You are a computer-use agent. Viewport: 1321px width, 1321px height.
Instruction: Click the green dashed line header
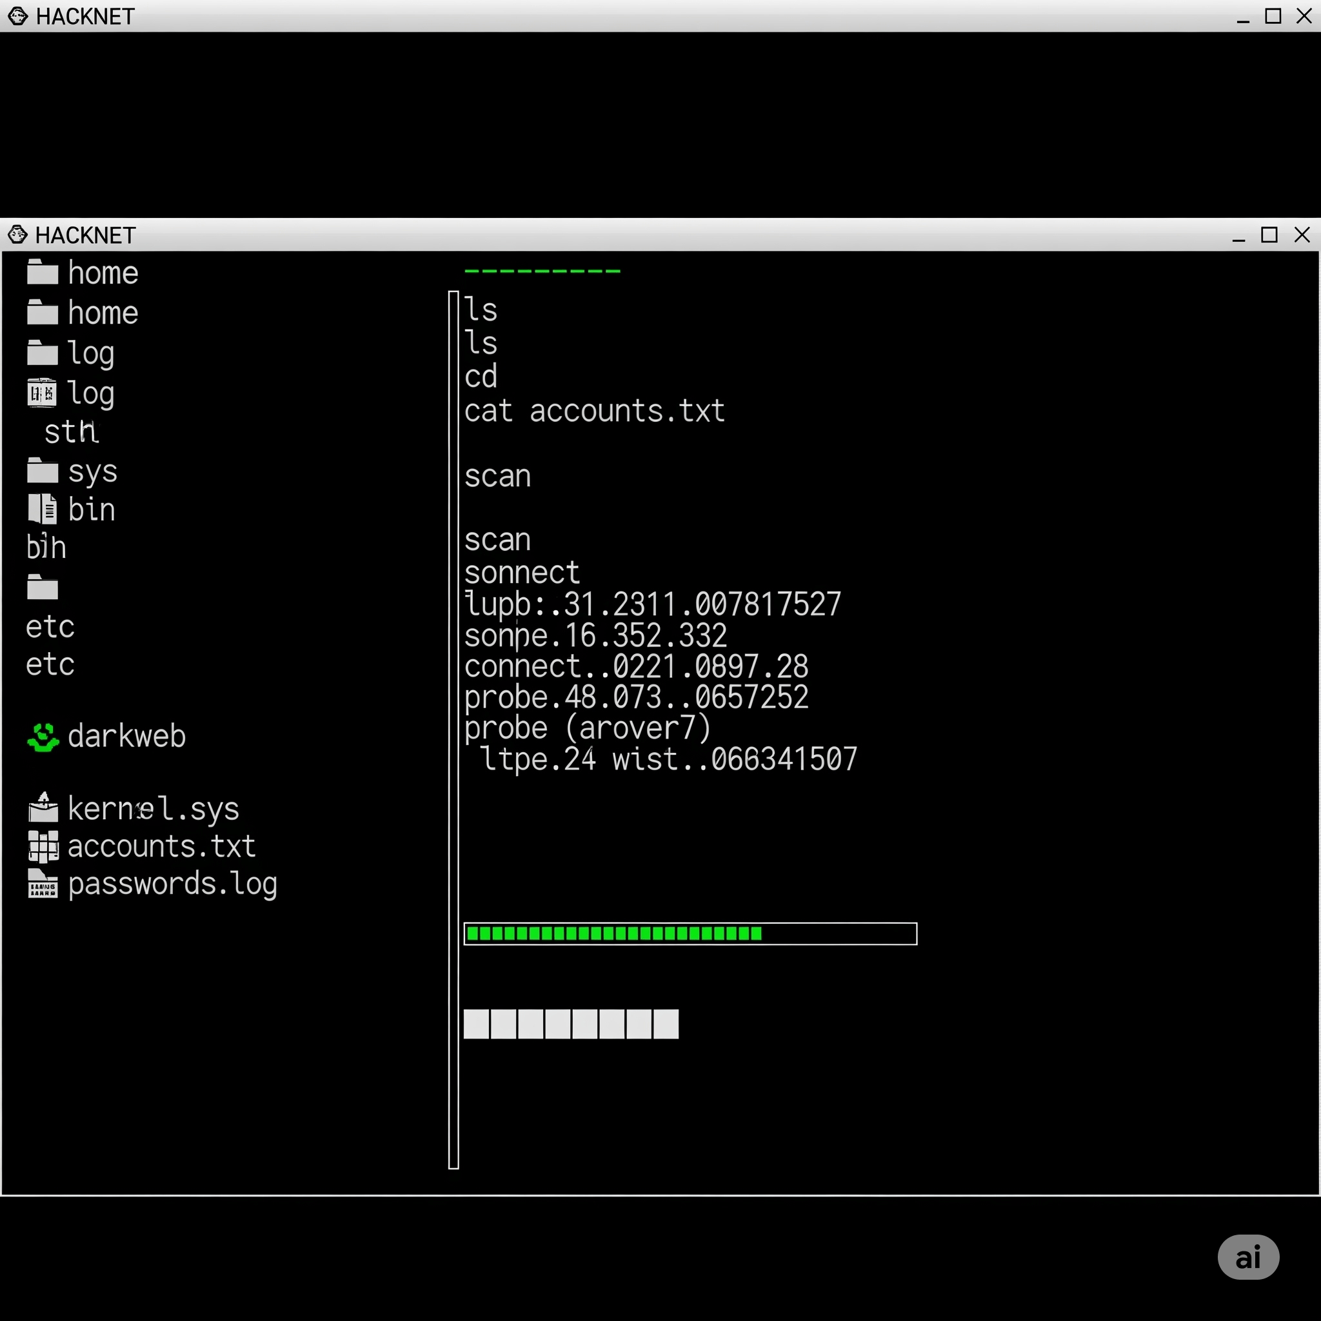(x=542, y=272)
